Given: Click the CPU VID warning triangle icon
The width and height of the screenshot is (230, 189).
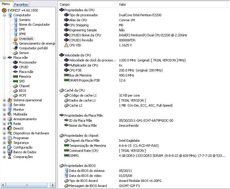Looking at the screenshot, I should [66, 45].
